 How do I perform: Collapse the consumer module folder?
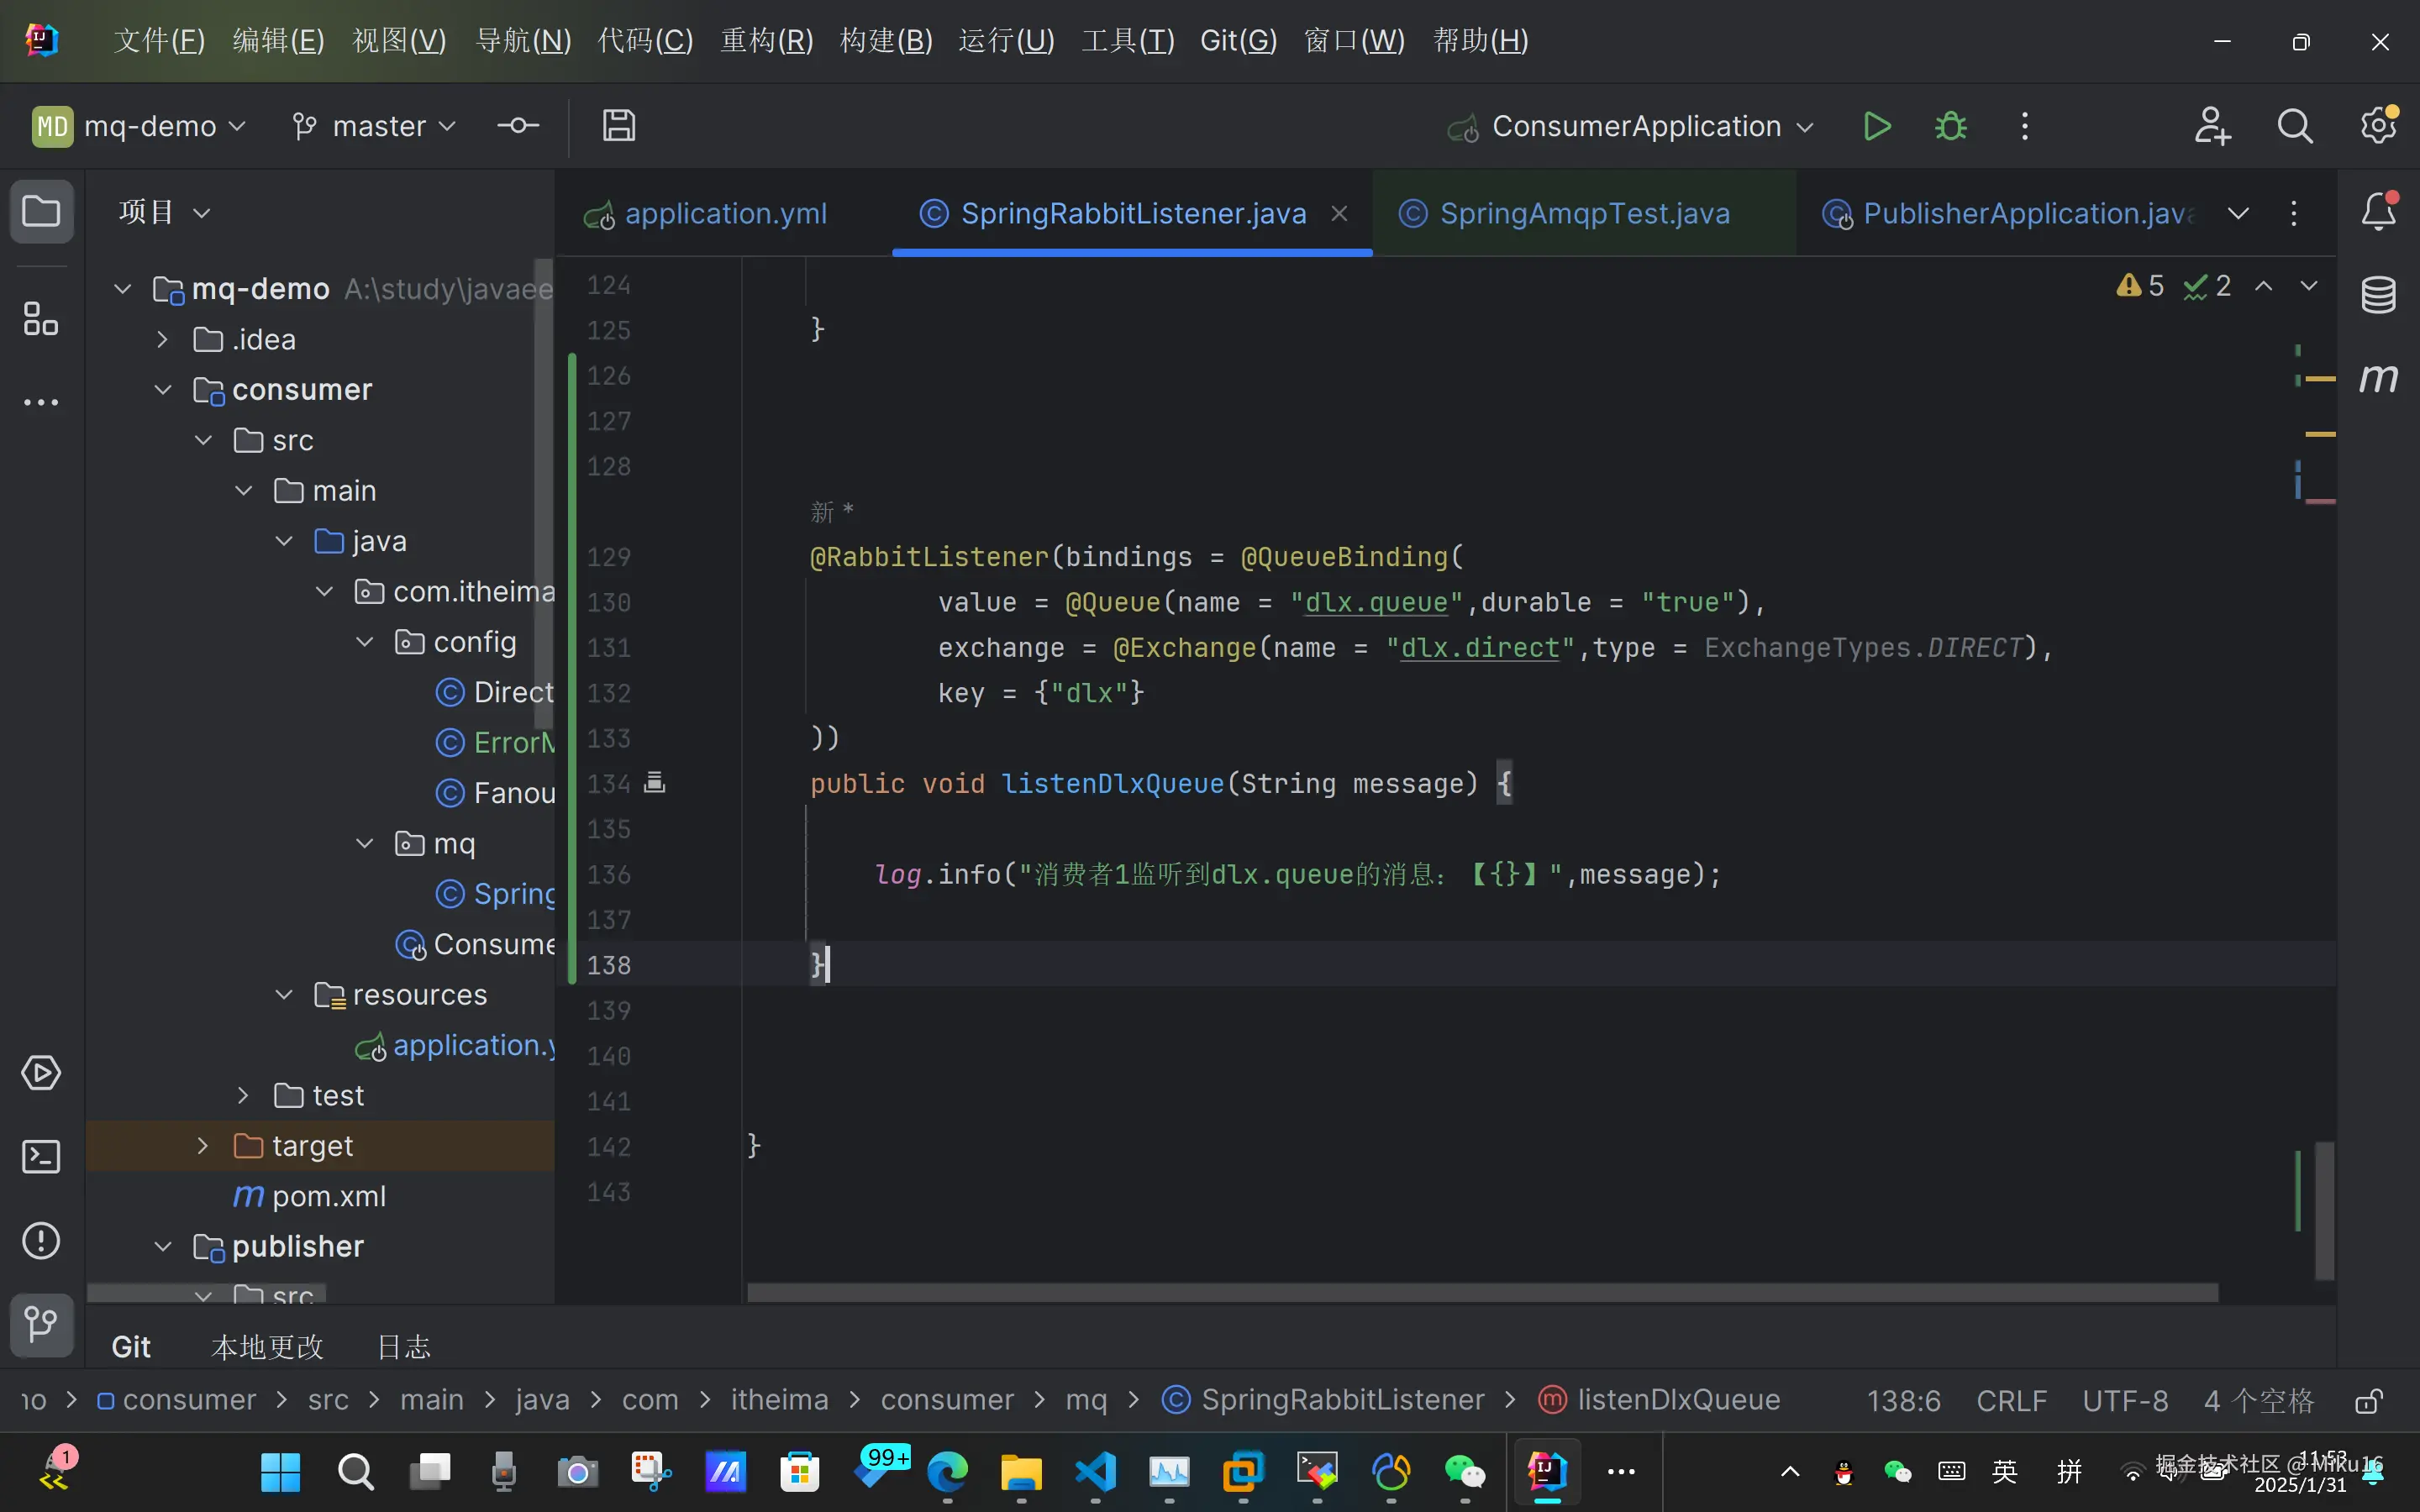point(163,390)
